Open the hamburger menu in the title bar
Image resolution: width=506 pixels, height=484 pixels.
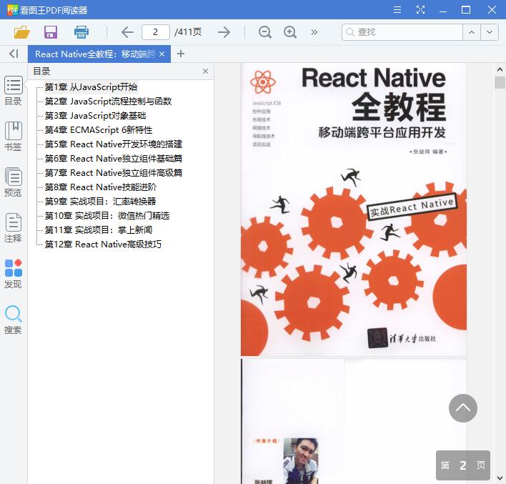click(x=397, y=10)
